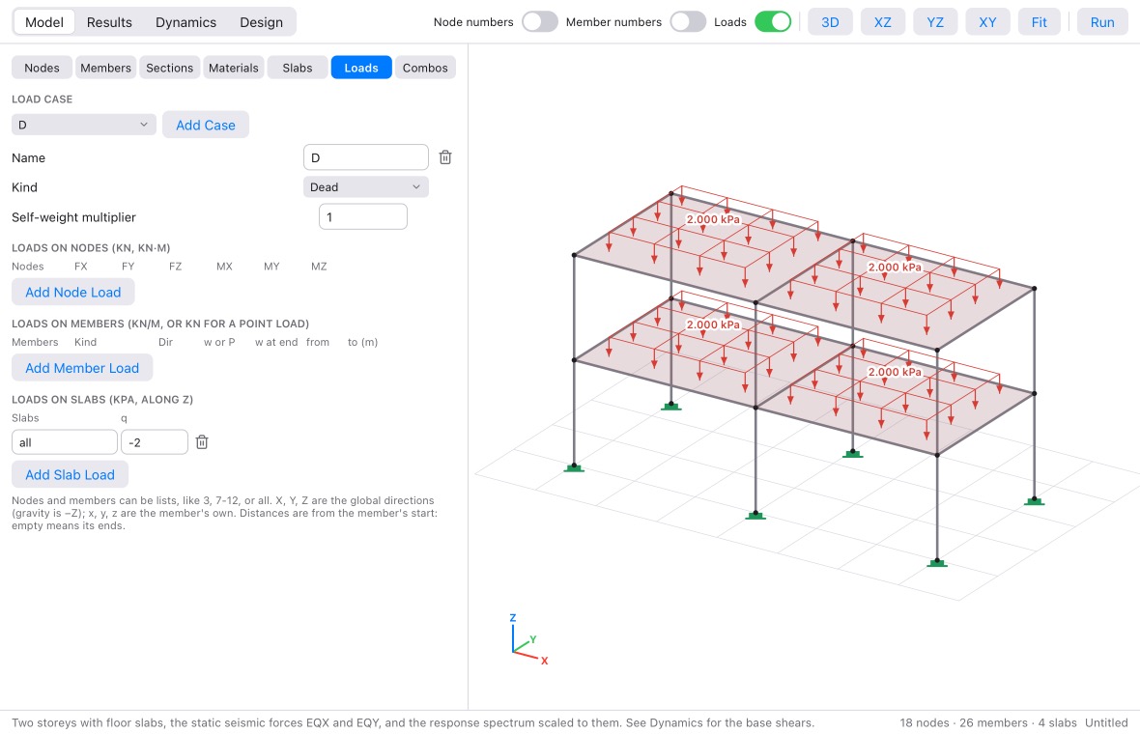Delete the load case D using trash icon
Viewport: 1140px width, 734px height.
tap(445, 157)
